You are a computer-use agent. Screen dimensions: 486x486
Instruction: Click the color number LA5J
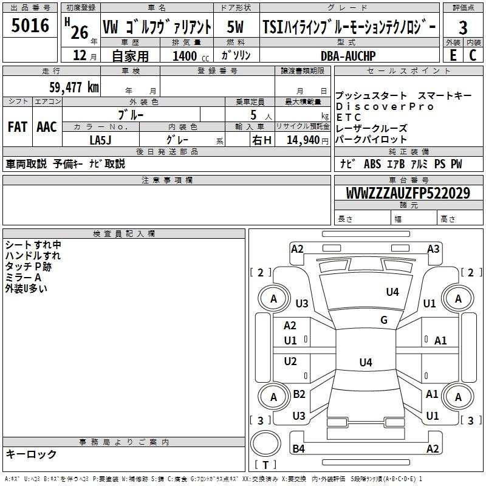pyautogui.click(x=100, y=140)
